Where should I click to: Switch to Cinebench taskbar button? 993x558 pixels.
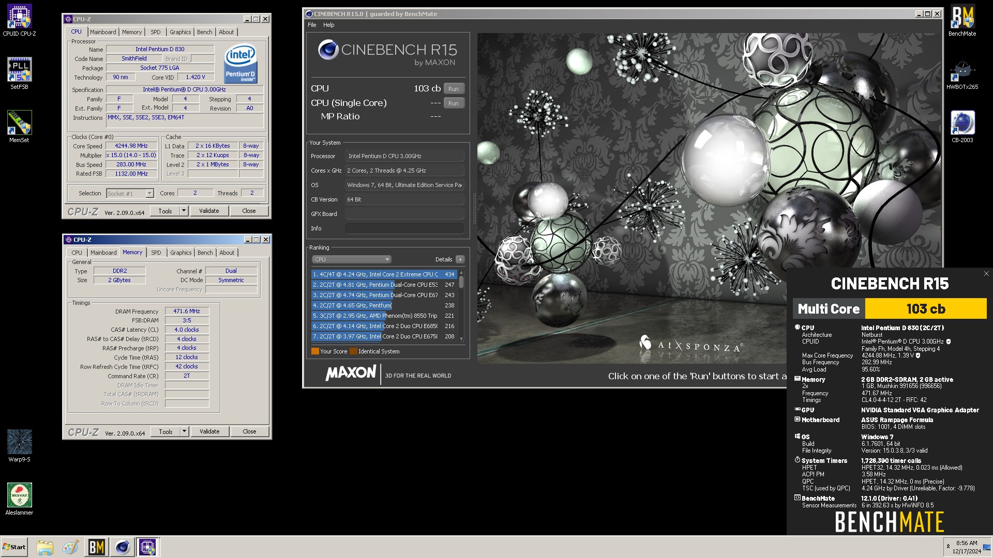122,547
